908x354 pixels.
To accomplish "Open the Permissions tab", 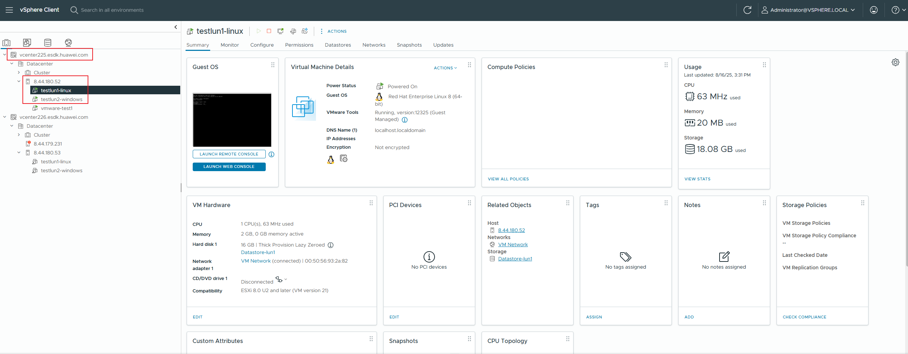I will 299,45.
